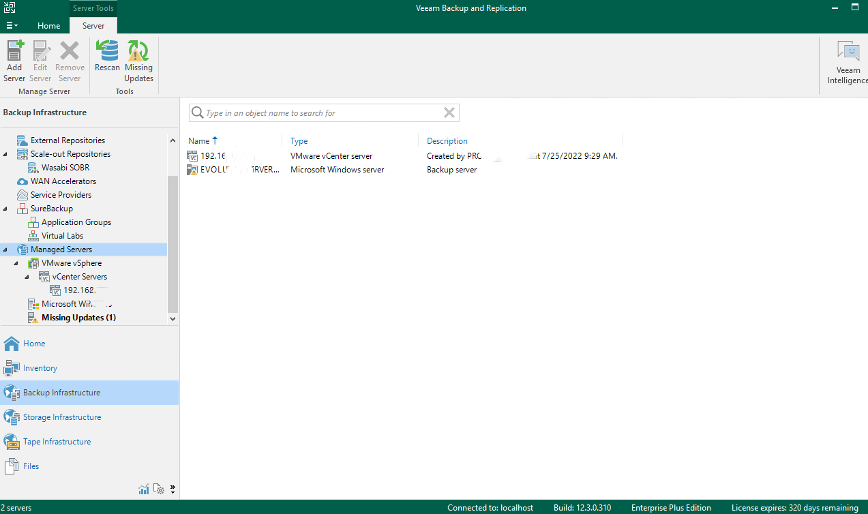868x514 pixels.
Task: Collapse the Managed Servers tree node
Action: pos(5,250)
